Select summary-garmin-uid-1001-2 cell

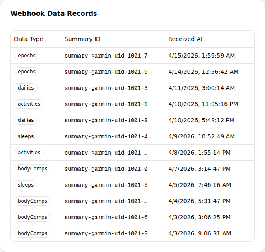(106, 233)
